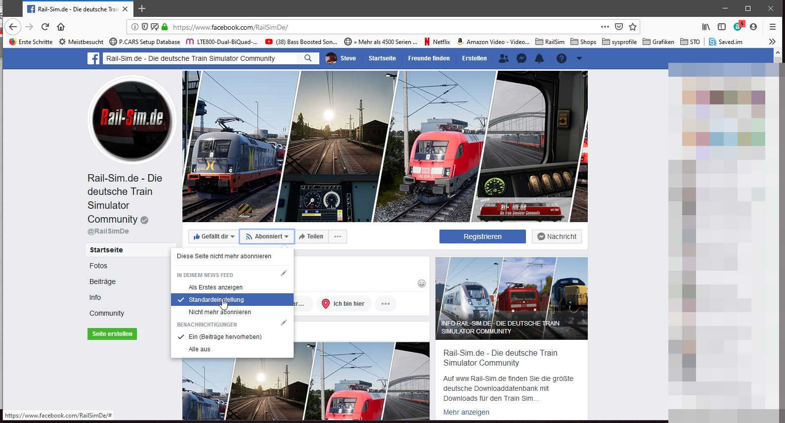
Task: Click the Rail-Sim.de profile picture
Action: coord(132,119)
